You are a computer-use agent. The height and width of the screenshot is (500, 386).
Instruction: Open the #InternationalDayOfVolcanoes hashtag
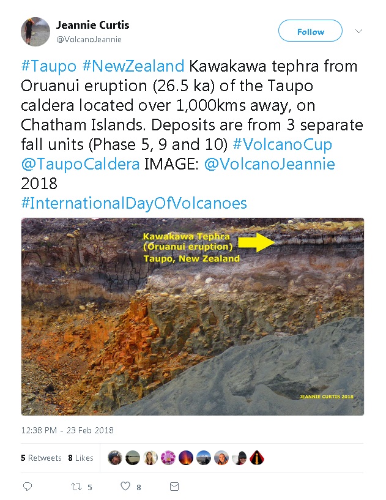pos(134,203)
